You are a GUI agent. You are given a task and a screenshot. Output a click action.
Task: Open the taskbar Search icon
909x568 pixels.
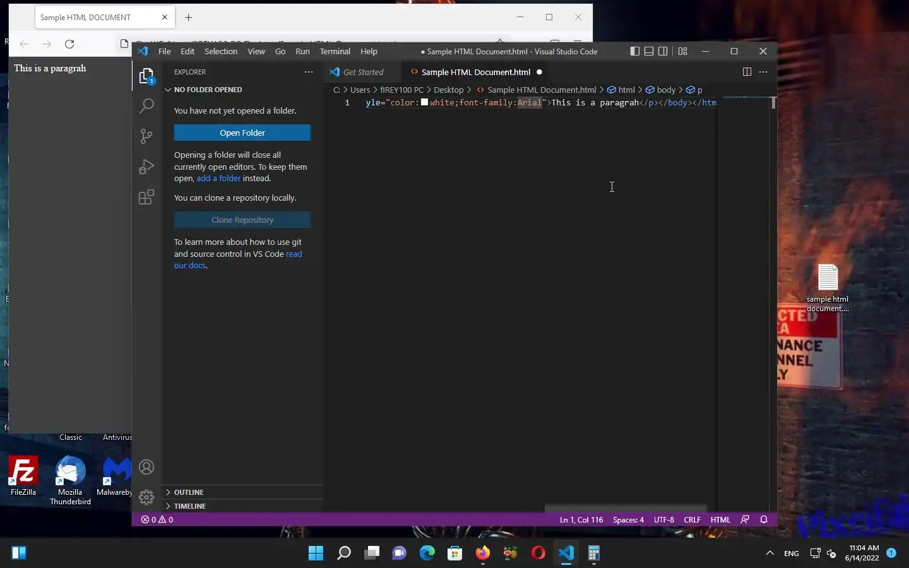tap(344, 553)
